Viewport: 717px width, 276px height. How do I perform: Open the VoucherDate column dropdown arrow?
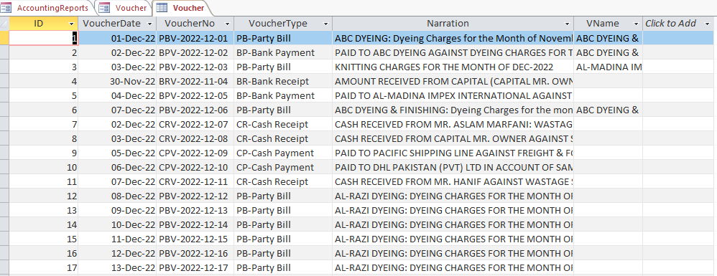pos(149,24)
